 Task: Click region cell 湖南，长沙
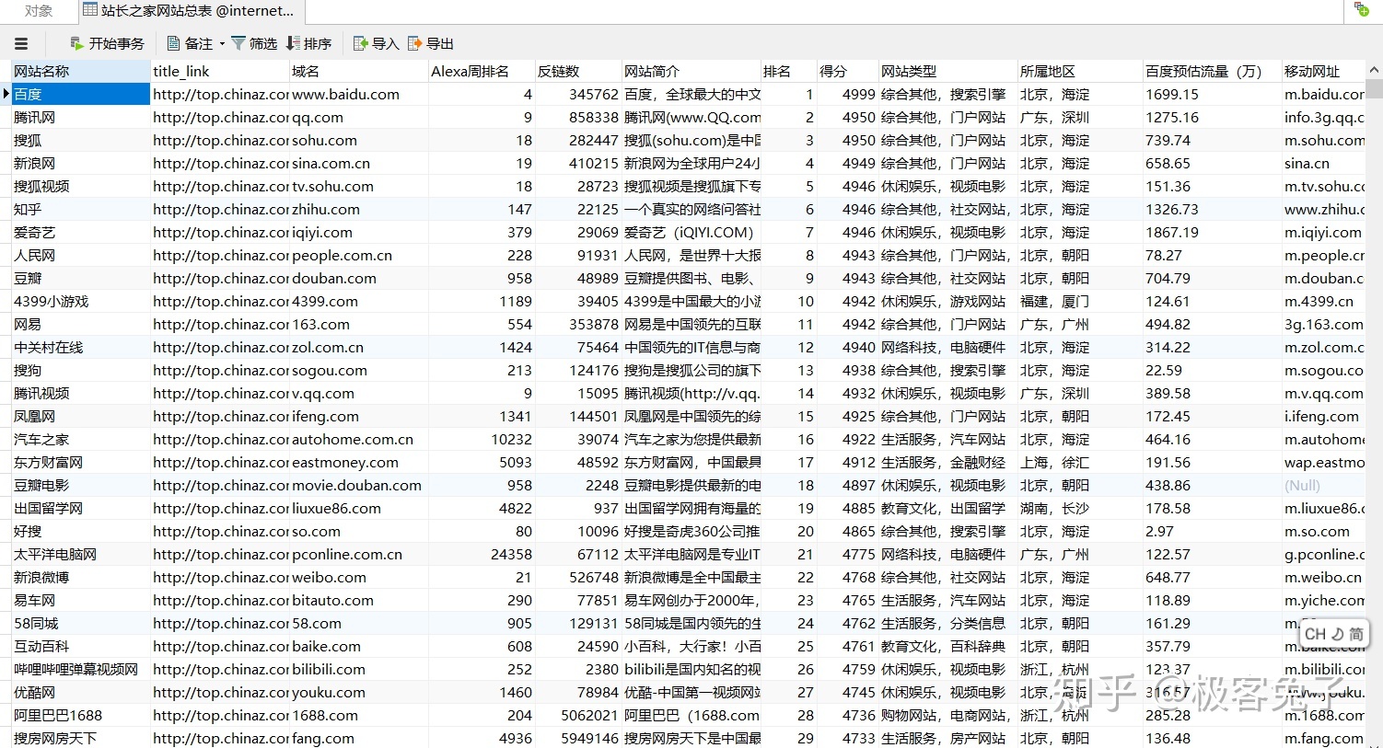click(1080, 508)
